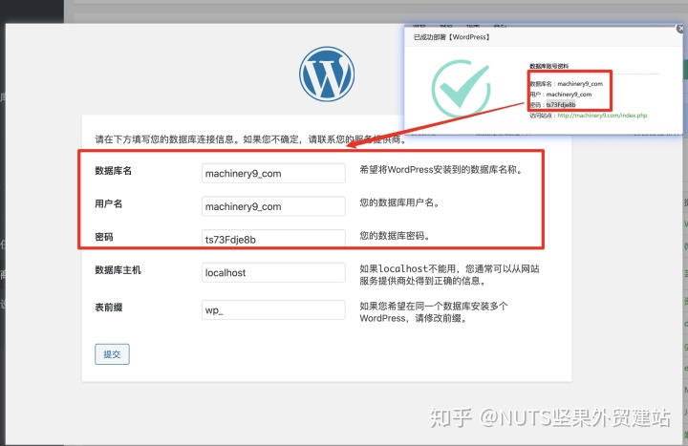Click the 数据库名: machinery9_com line in popup
688x446 pixels.
566,83
